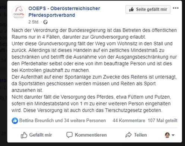Screen dimensions: 185x146
Task: Click the user avatar beside the dropdown arrow
Action: [167, 135]
